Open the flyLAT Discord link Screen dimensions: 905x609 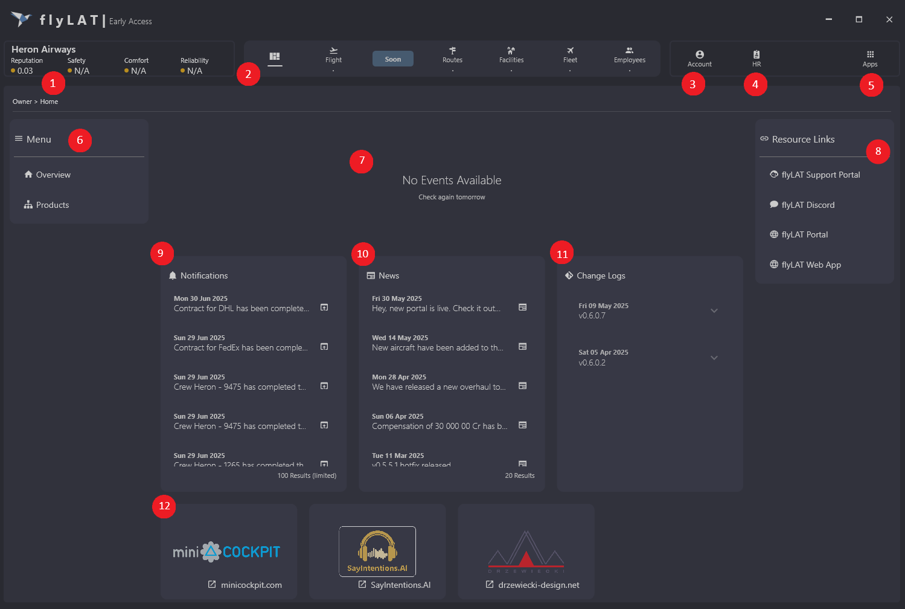[808, 205]
